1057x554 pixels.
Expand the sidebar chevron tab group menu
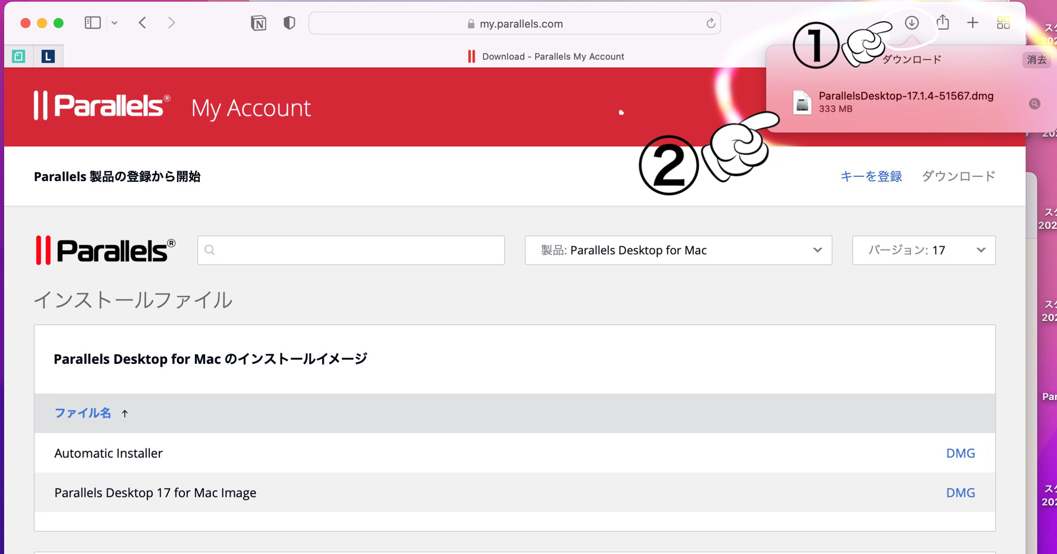[115, 23]
